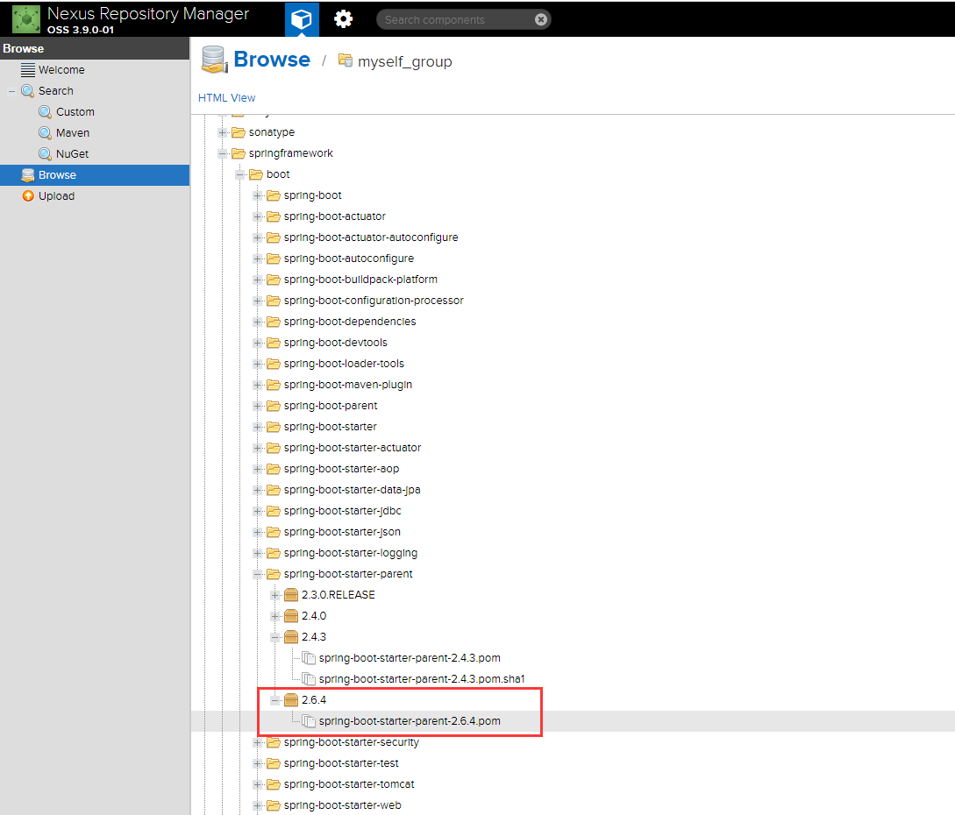The width and height of the screenshot is (955, 815).
Task: Click the 2.4.3 component box icon
Action: coord(291,636)
